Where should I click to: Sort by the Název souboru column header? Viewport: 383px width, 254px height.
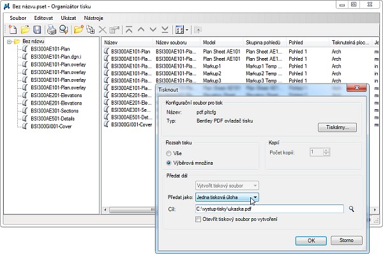click(176, 43)
